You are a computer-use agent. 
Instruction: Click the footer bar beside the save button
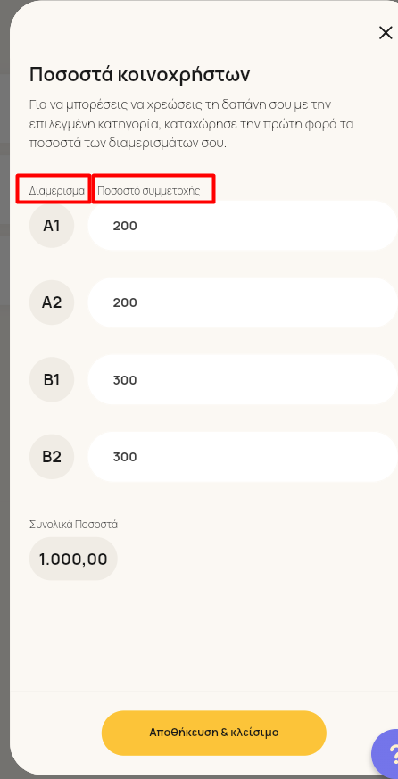[54, 733]
